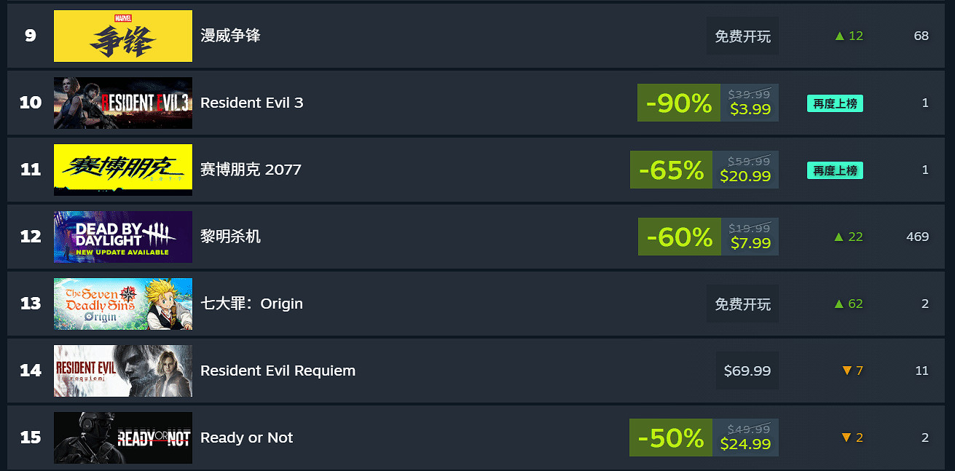Open the Resident Evil 3 title link
The width and height of the screenshot is (955, 471).
coord(251,103)
